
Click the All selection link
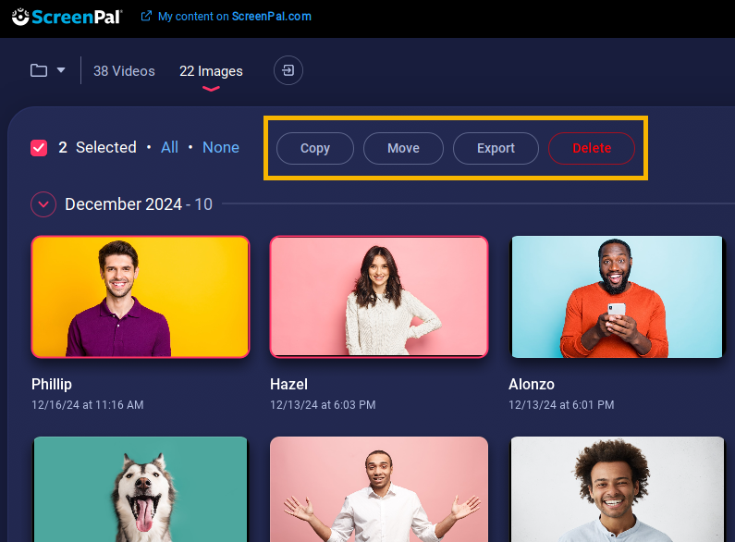(x=169, y=147)
